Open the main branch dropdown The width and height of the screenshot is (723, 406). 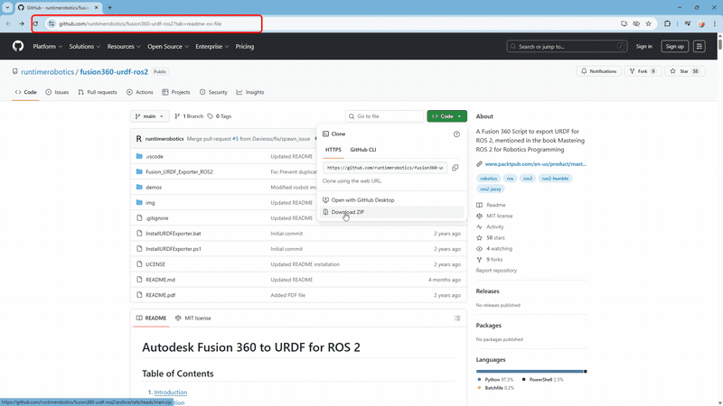tap(149, 116)
